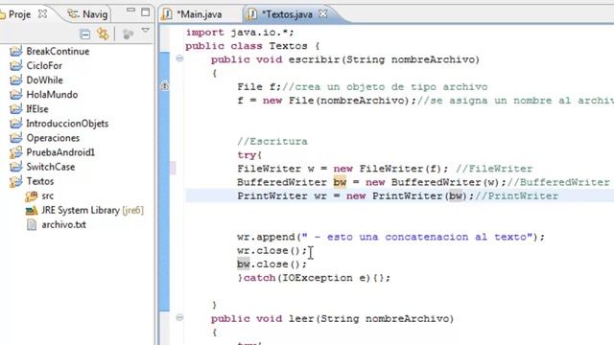Select the CicloFor project

[x=44, y=66]
